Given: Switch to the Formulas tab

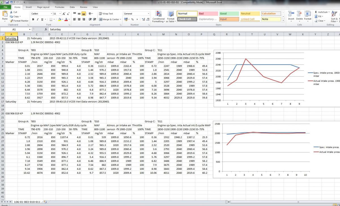Looking at the screenshot, I should (59, 7).
